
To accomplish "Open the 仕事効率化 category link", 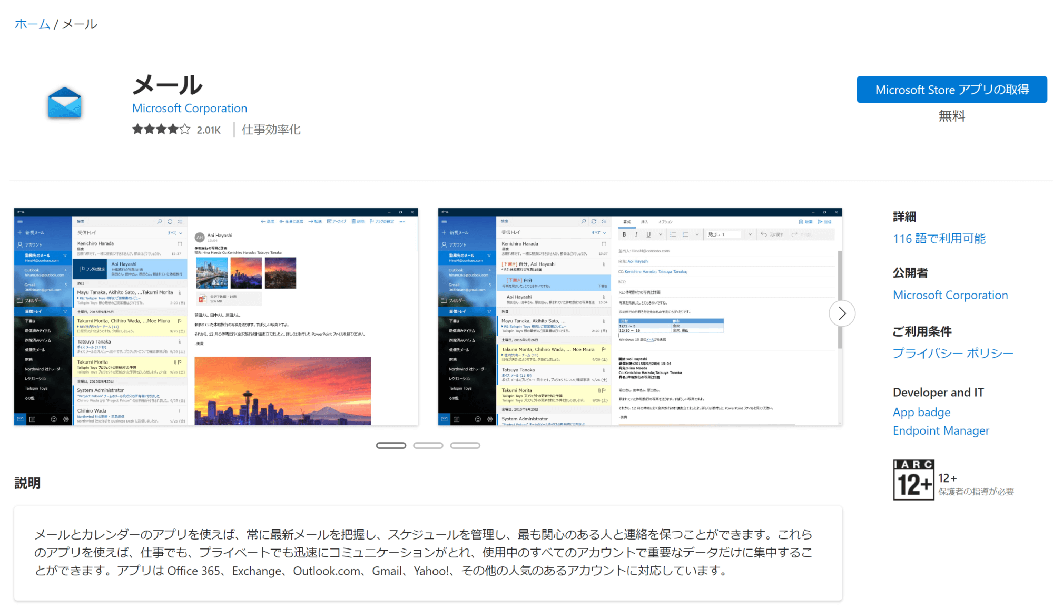I will [x=271, y=130].
